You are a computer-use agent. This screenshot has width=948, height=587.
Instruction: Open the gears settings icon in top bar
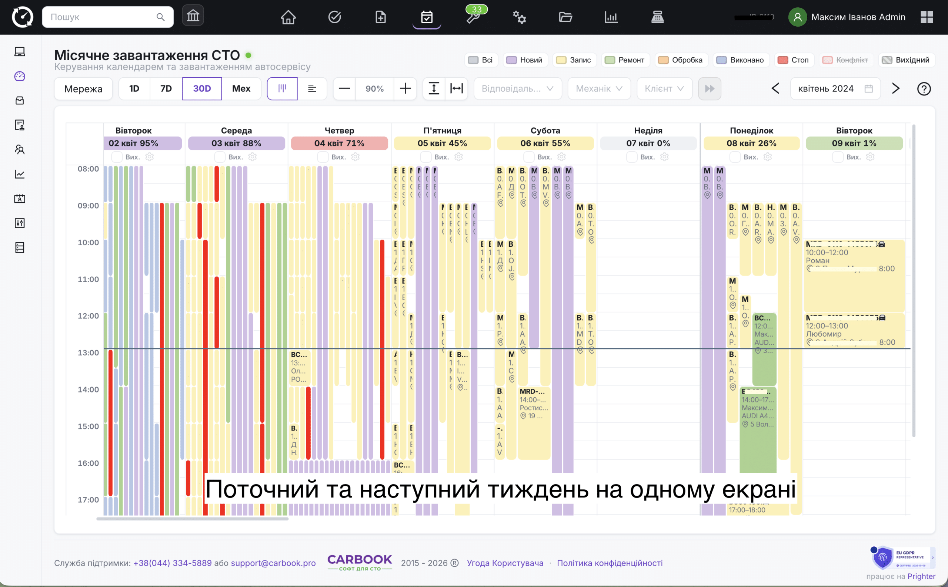[519, 17]
